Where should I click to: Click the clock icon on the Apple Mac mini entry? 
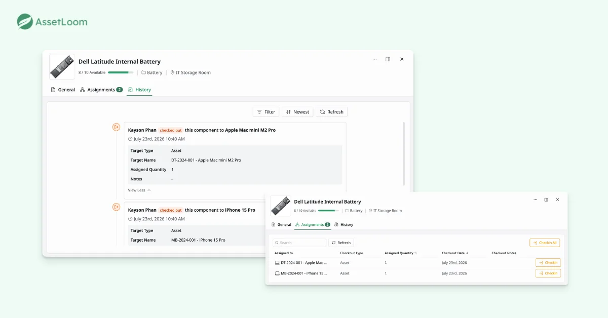point(130,139)
